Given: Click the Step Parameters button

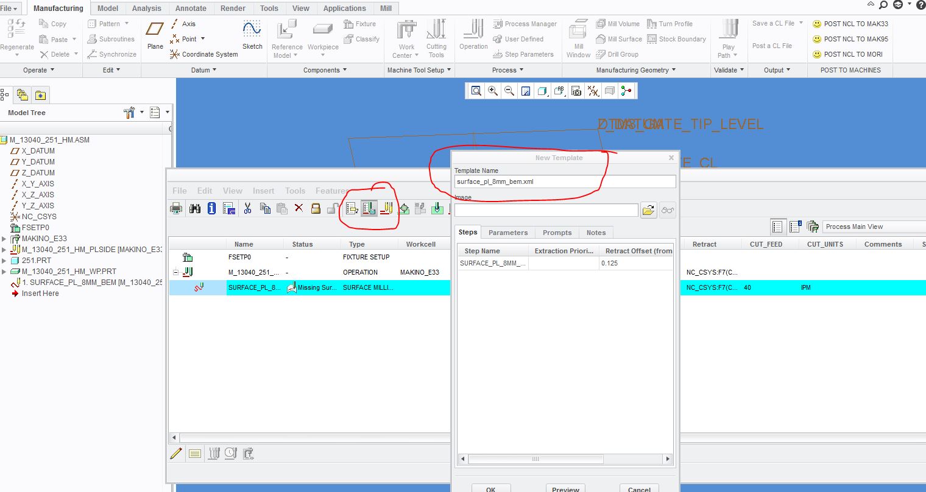Looking at the screenshot, I should (x=523, y=54).
